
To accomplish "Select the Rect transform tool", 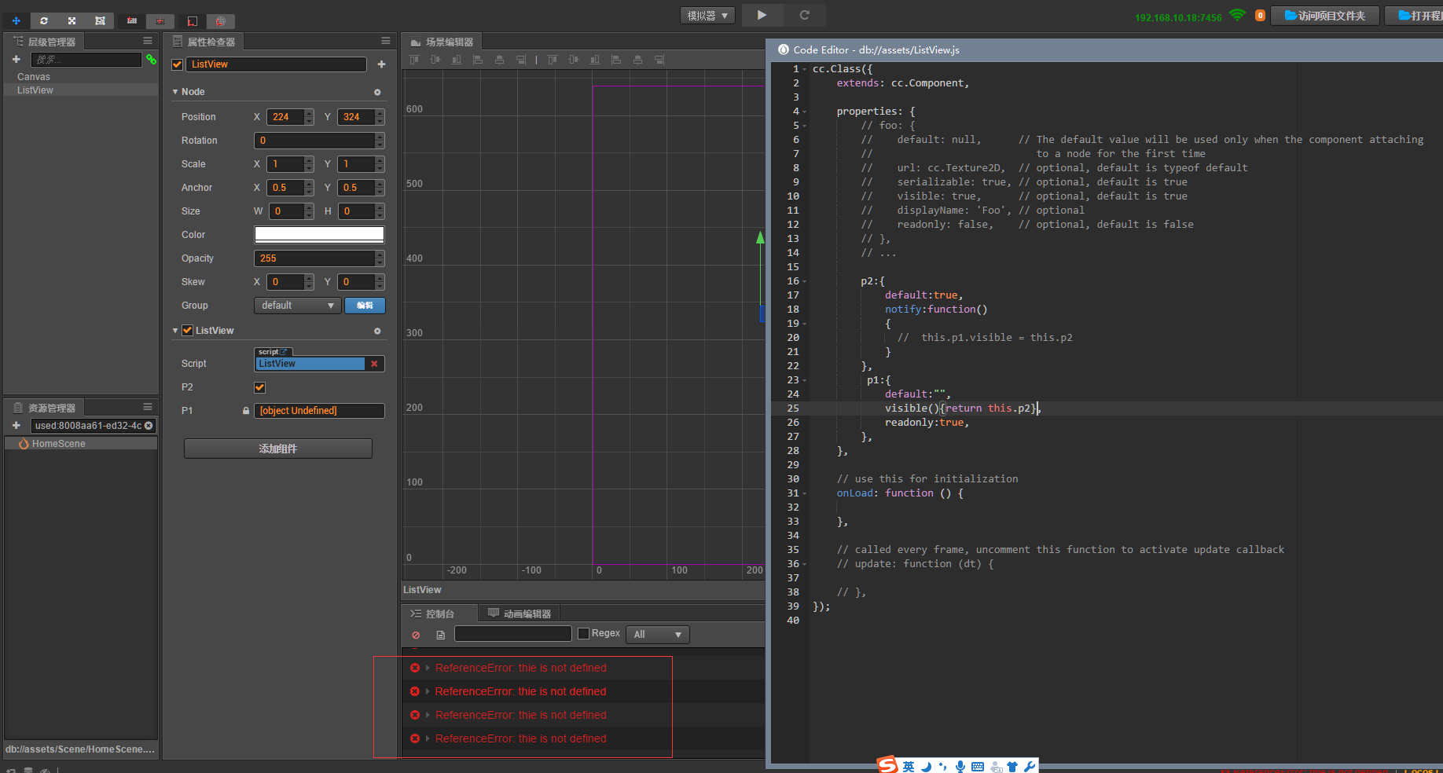I will click(100, 20).
